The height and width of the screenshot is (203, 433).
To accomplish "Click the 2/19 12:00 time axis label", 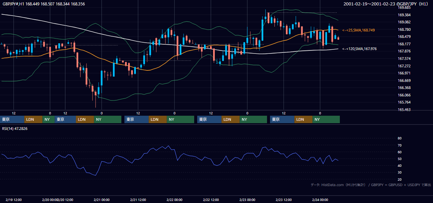I will coord(14,200).
